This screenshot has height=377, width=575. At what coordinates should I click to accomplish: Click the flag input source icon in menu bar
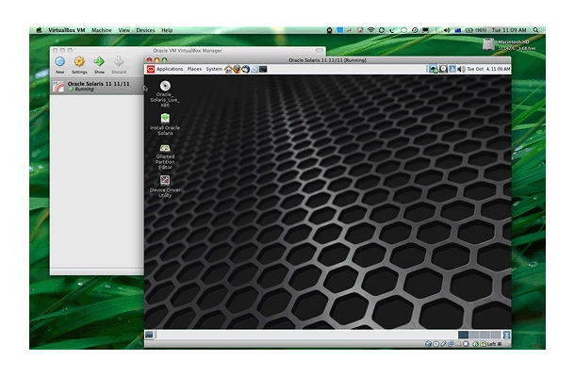(458, 30)
